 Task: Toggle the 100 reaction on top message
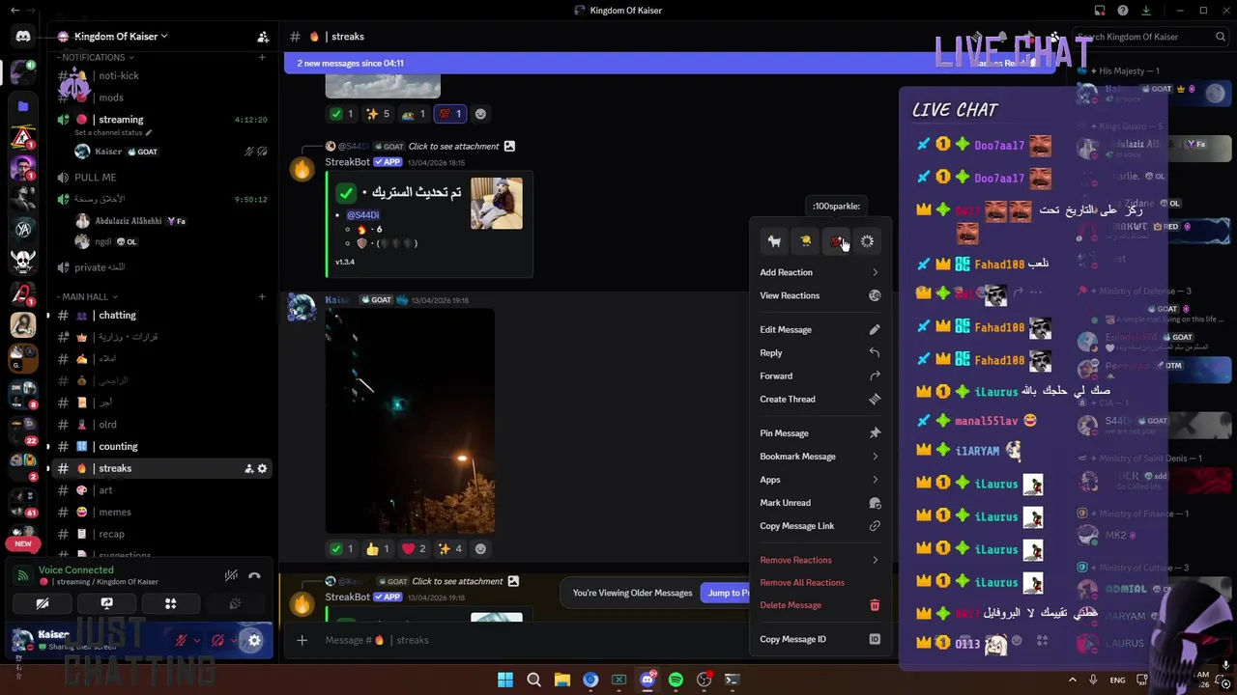click(450, 114)
